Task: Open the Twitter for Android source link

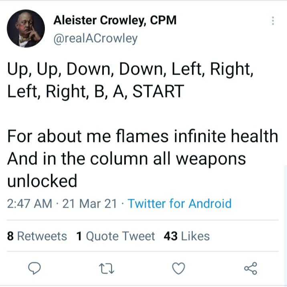Action: click(180, 203)
